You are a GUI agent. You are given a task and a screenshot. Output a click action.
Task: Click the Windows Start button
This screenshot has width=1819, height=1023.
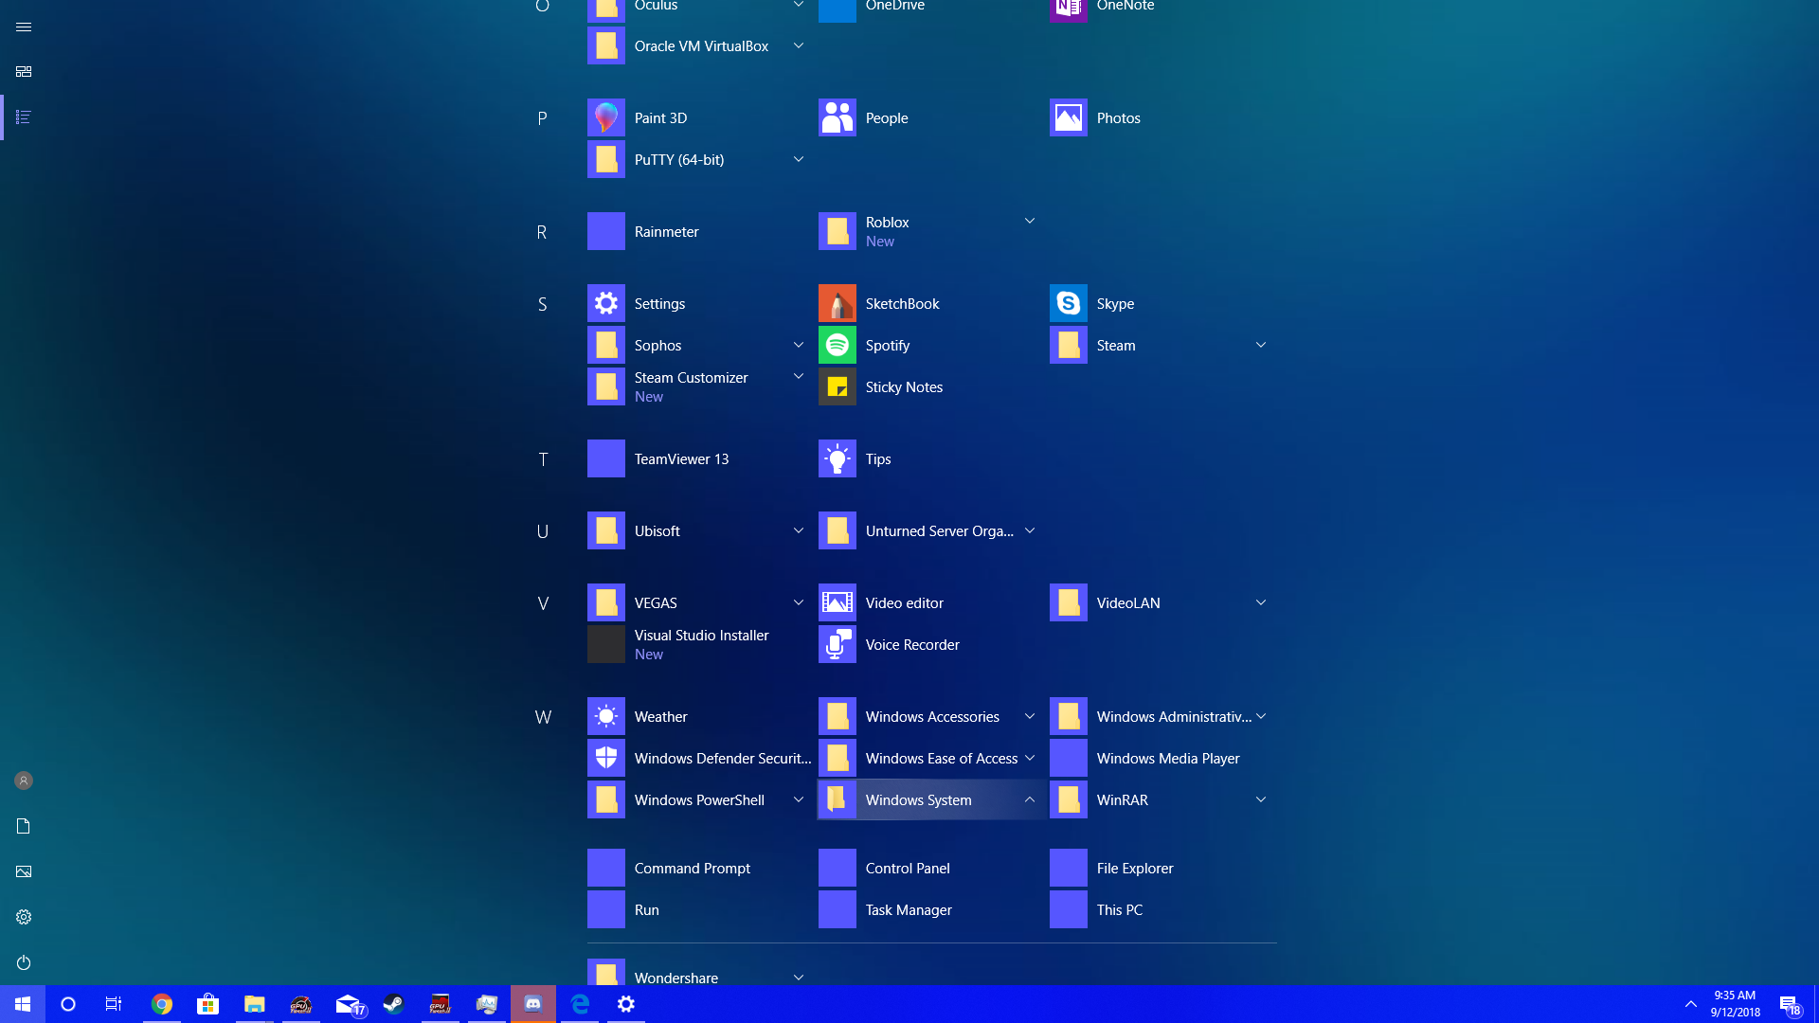23,1004
